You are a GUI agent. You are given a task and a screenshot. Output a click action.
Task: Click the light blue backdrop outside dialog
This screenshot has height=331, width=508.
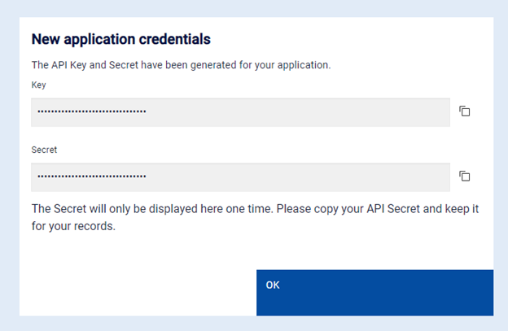[10, 163]
